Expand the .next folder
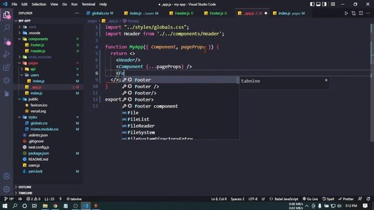The image size is (374, 210). (32, 27)
